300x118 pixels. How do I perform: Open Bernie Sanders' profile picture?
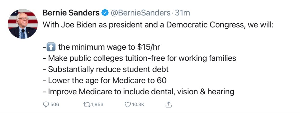(23, 24)
